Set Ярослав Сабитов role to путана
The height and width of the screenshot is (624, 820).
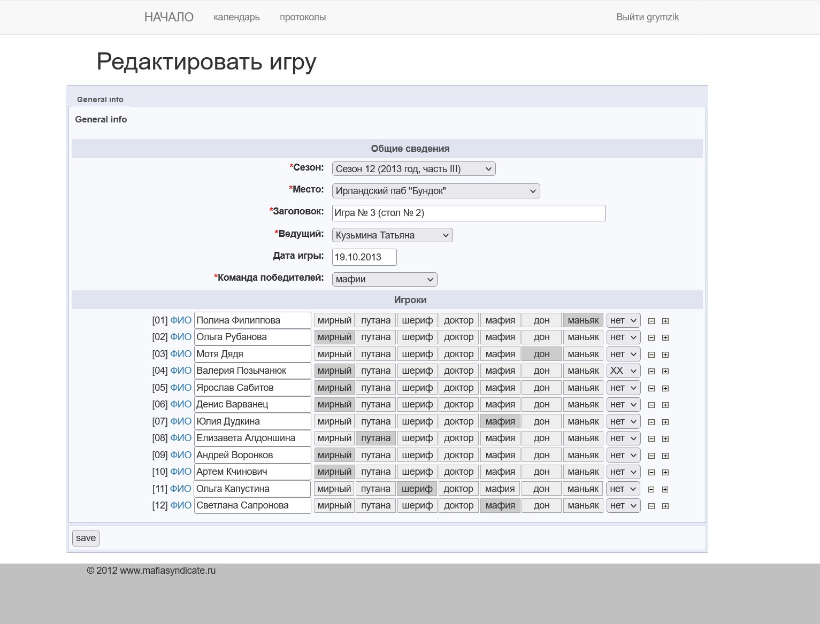pos(375,388)
